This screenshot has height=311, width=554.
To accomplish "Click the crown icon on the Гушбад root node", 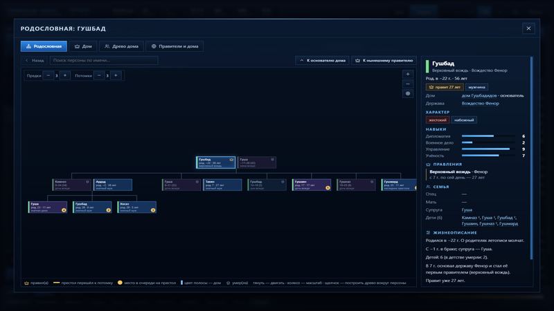I will 231,160.
